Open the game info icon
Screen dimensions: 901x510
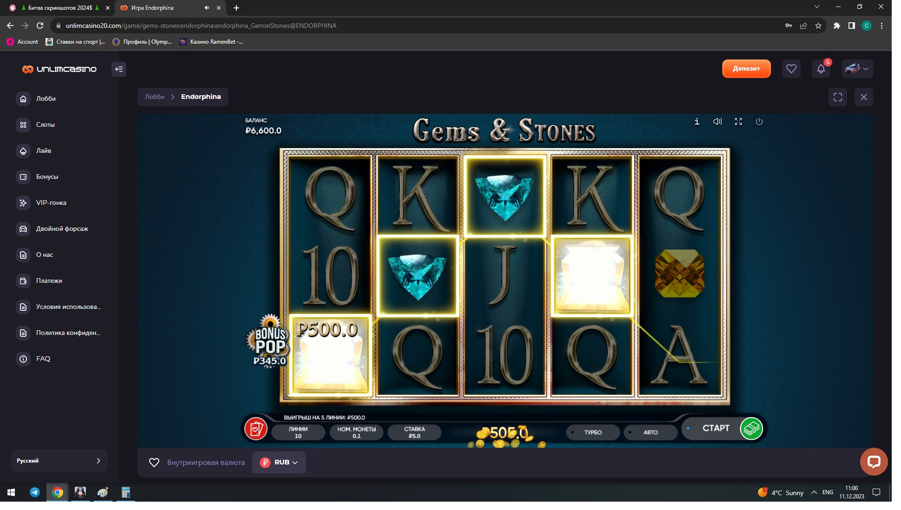pos(697,122)
